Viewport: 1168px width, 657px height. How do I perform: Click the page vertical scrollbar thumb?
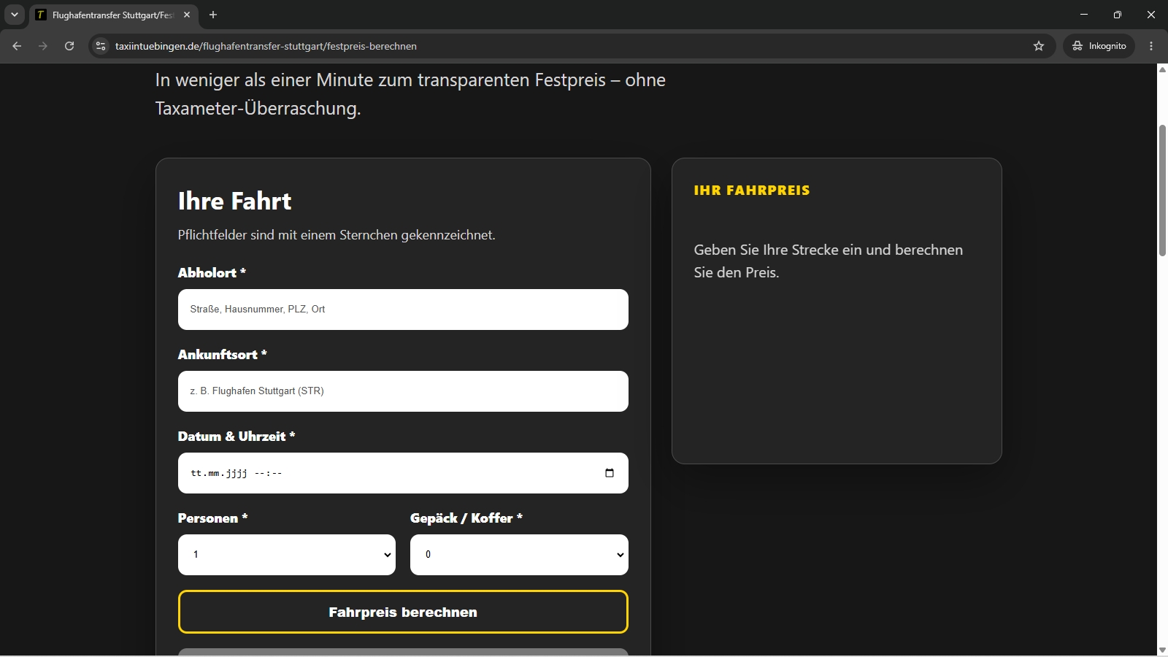click(x=1162, y=191)
